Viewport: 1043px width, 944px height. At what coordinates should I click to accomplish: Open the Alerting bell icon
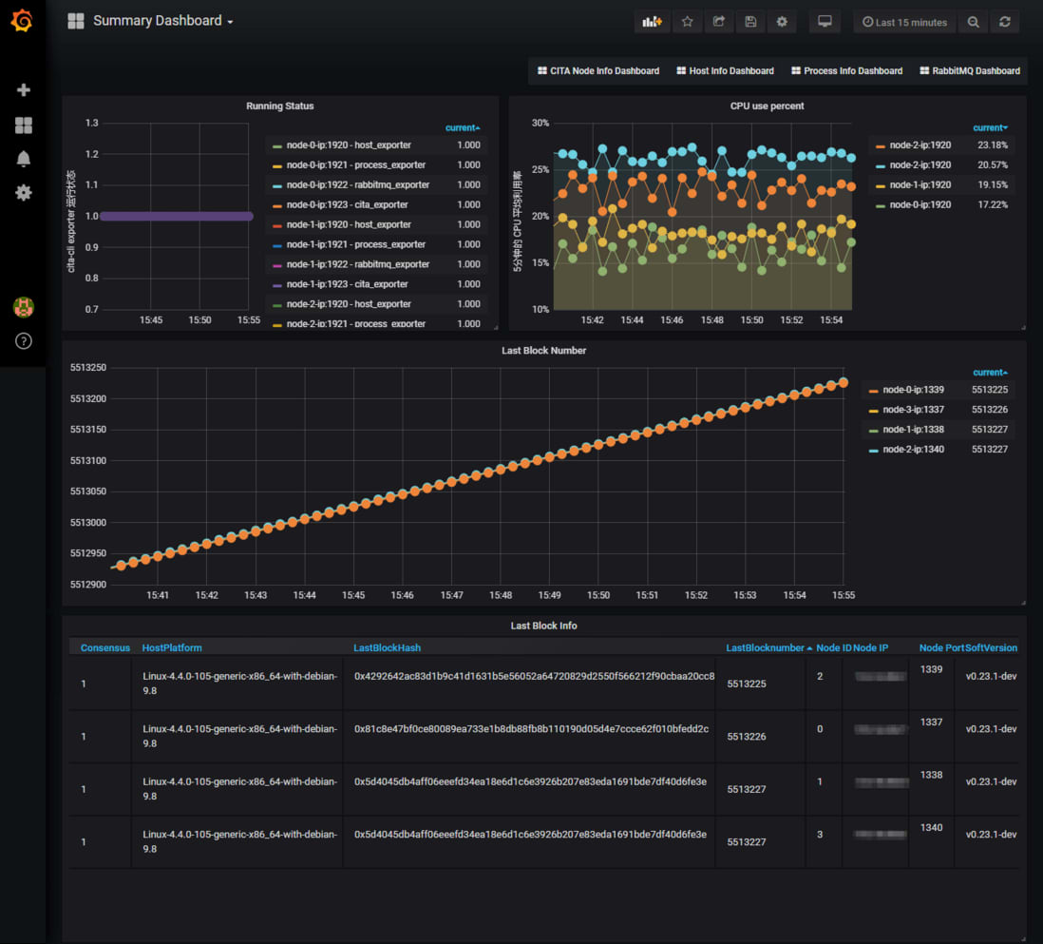click(x=24, y=159)
